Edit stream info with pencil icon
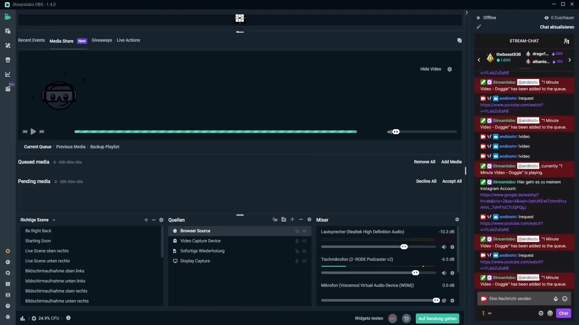This screenshot has height=325, width=579. [x=479, y=27]
